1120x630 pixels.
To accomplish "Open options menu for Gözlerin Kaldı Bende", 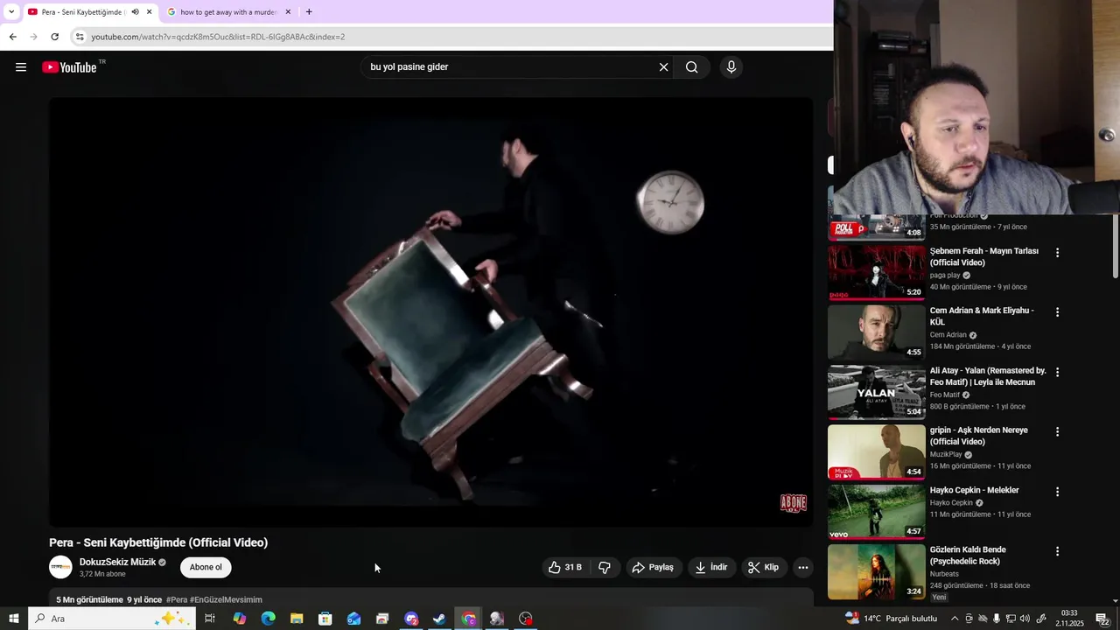I will point(1057,552).
